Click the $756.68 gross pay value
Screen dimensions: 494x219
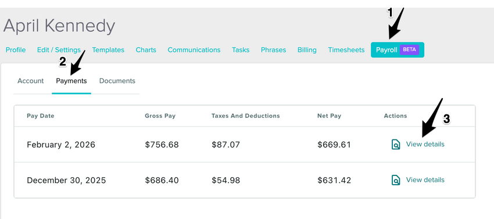click(162, 145)
